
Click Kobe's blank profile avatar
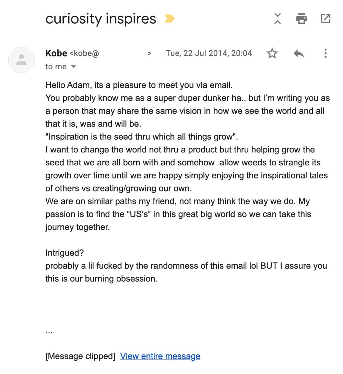click(21, 60)
